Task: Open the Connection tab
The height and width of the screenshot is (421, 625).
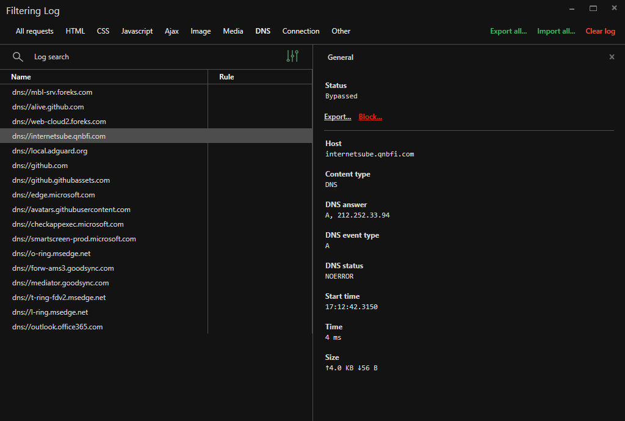Action: pos(300,31)
